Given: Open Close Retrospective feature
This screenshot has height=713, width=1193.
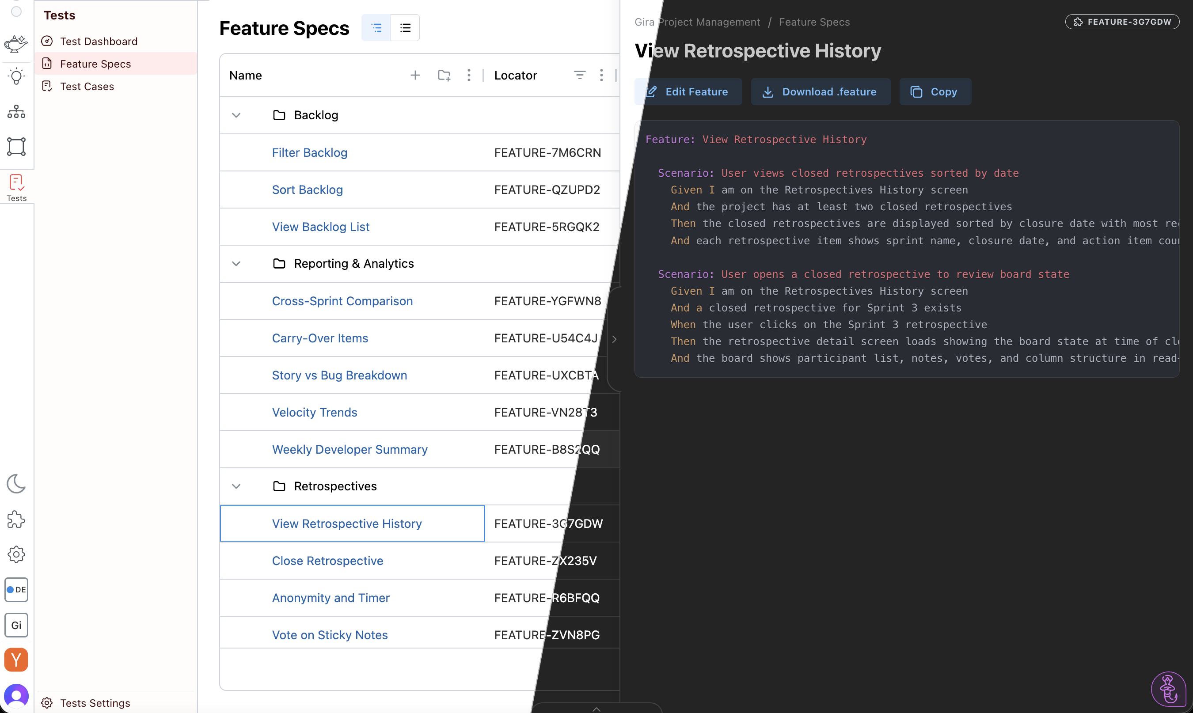Looking at the screenshot, I should (327, 561).
